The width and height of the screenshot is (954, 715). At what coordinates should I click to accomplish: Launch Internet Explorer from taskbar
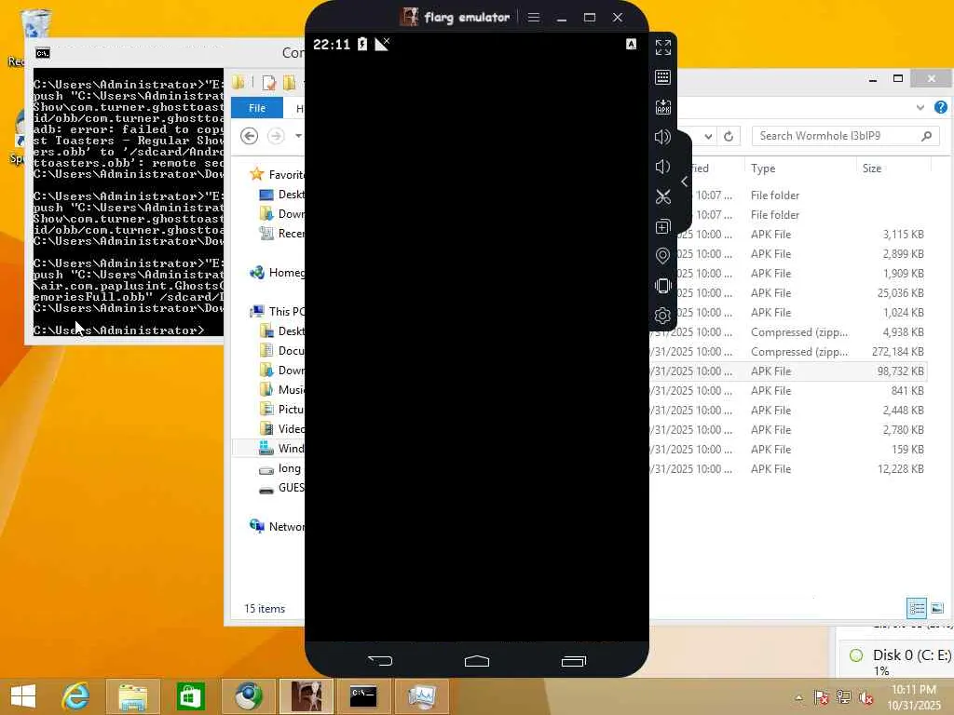(x=75, y=696)
